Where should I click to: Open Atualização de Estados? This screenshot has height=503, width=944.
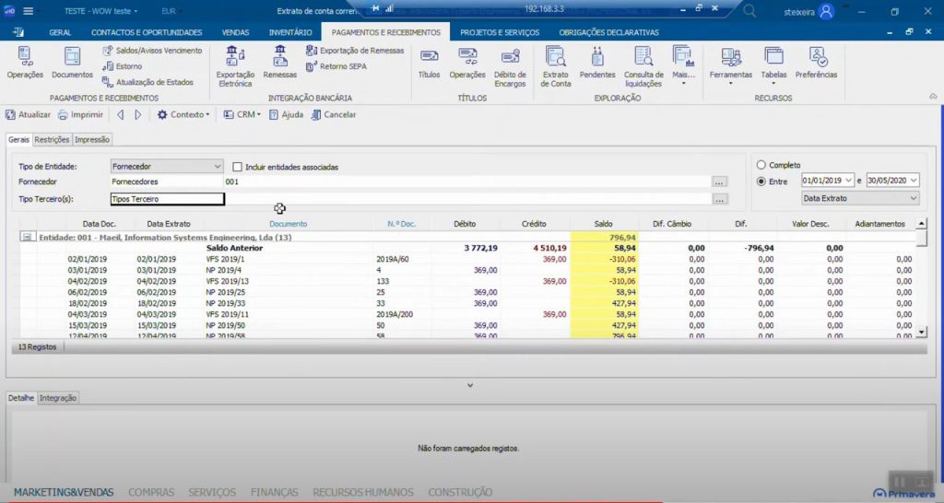click(148, 82)
